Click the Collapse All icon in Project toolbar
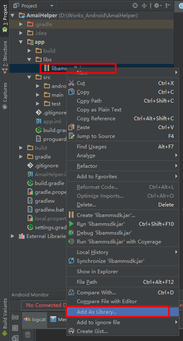The height and width of the screenshot is (341, 183). pos(144,5)
